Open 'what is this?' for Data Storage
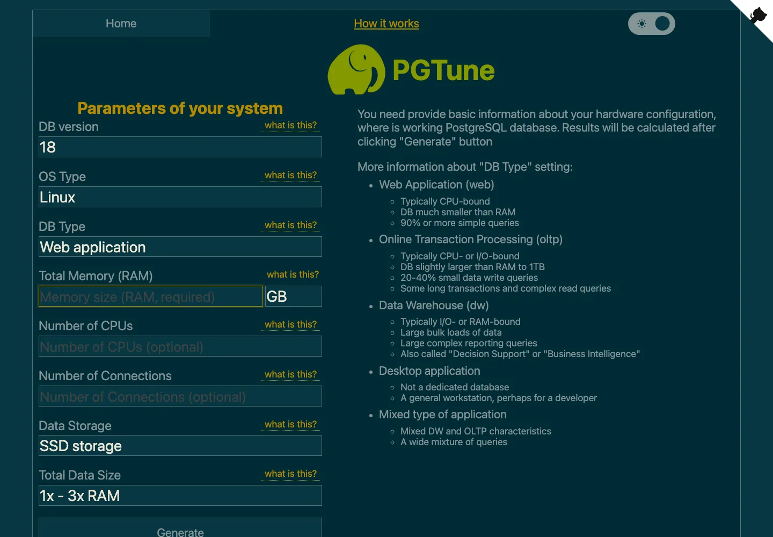 (291, 424)
